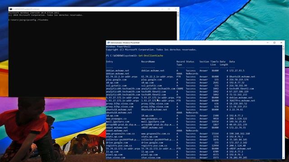Click the Copyright line in PowerShell
The image size is (289, 162).
pos(151,49)
